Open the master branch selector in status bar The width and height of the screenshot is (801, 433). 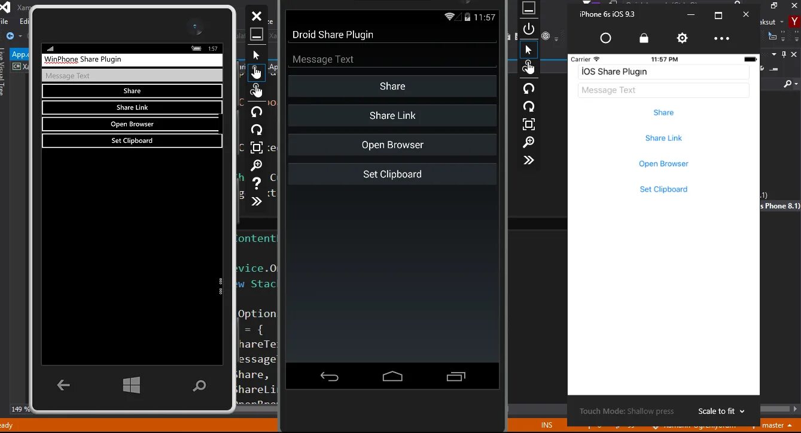pyautogui.click(x=778, y=425)
